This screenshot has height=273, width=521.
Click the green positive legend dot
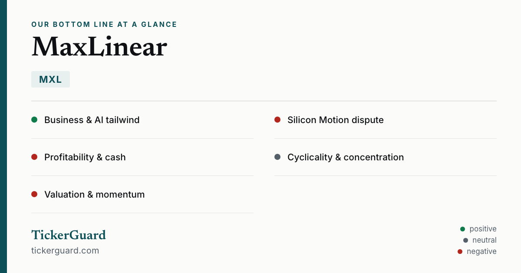[462, 229]
